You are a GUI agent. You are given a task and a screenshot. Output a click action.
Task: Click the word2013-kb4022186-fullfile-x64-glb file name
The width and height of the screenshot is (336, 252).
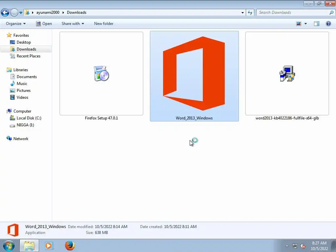[287, 118]
